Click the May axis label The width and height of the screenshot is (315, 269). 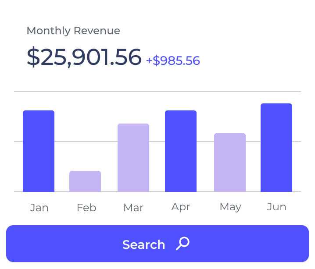coord(230,207)
